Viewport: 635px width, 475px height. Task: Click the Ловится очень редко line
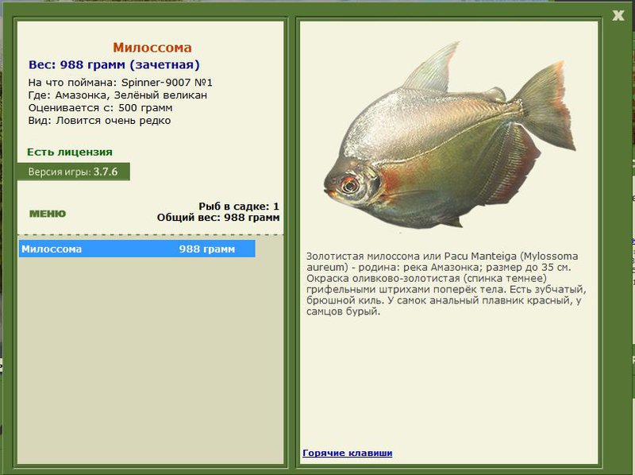tap(100, 121)
